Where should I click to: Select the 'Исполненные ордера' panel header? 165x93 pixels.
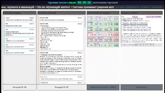103,13
